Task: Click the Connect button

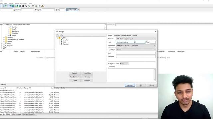Action: point(130,85)
